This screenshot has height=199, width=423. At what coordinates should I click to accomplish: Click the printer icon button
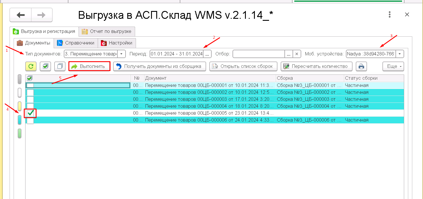click(x=361, y=66)
